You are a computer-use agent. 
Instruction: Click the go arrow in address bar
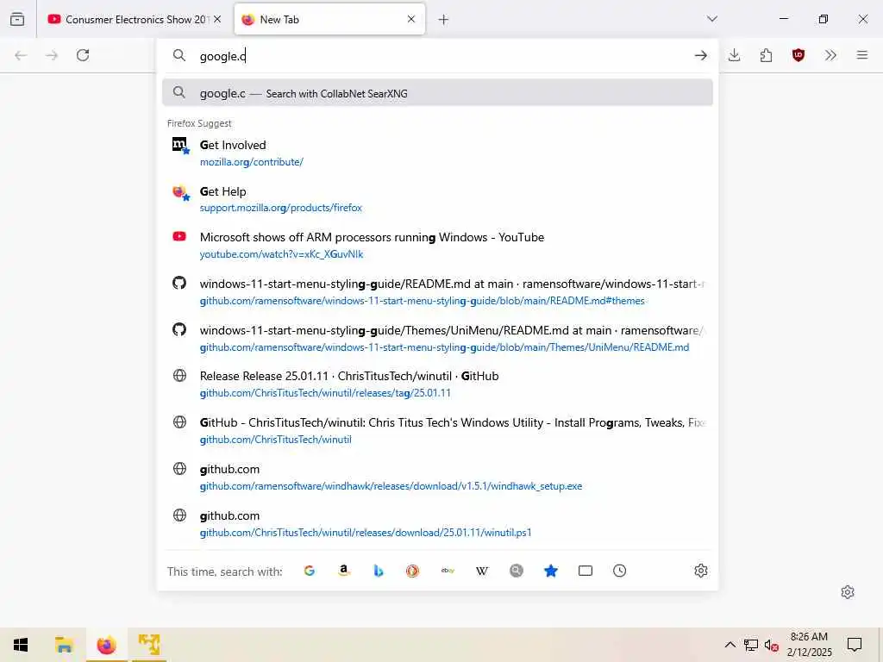tap(700, 55)
